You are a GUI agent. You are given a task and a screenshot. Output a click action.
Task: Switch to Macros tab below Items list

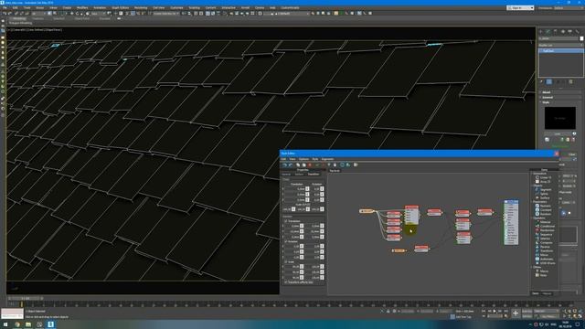[x=547, y=293]
